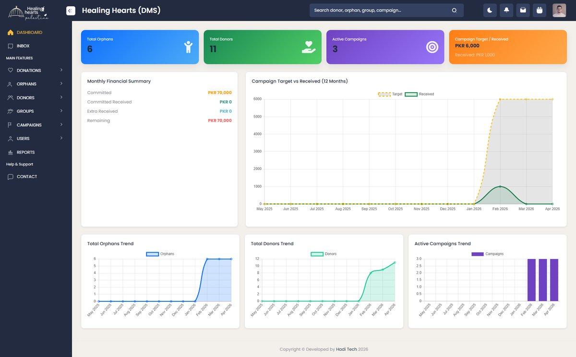Expand the Donations submenu chevron

[x=61, y=70]
